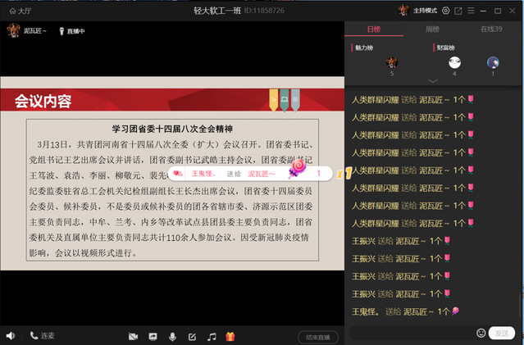Switch to the 日榜 tab
This screenshot has width=524, height=345.
click(374, 30)
